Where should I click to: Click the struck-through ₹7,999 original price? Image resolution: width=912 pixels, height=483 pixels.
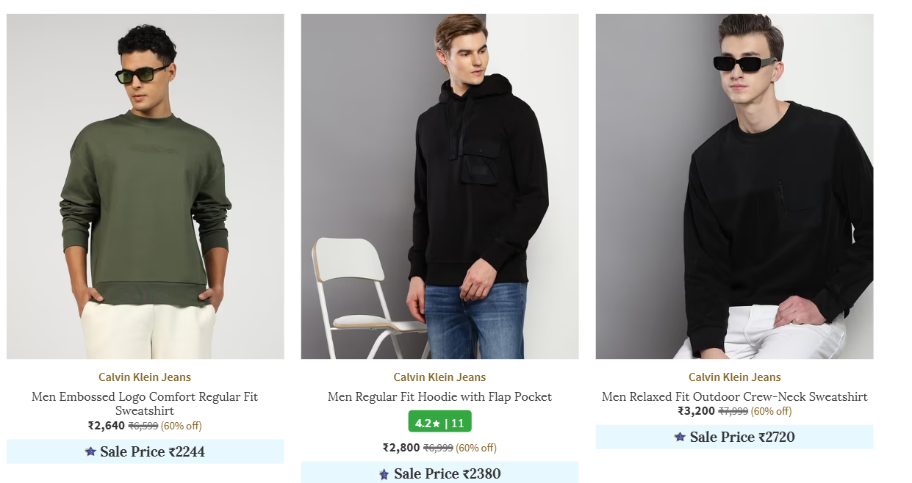click(733, 411)
